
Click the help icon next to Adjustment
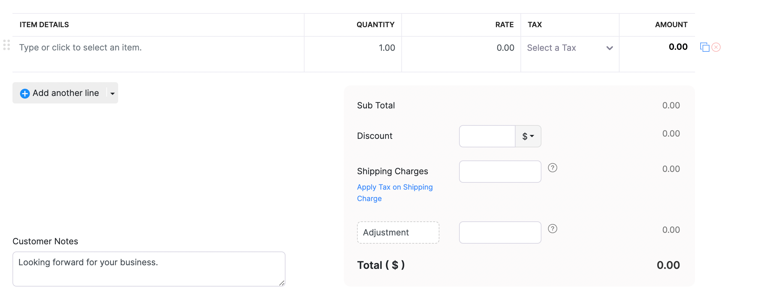tap(553, 229)
